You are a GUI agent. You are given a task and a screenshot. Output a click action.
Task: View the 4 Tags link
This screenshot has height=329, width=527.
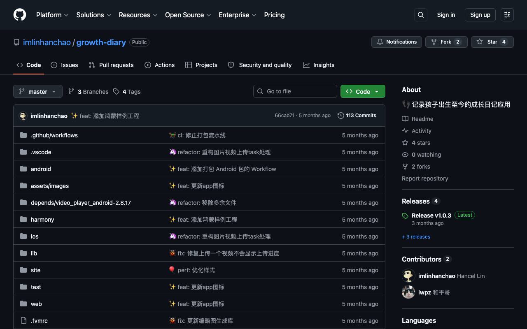tap(127, 92)
